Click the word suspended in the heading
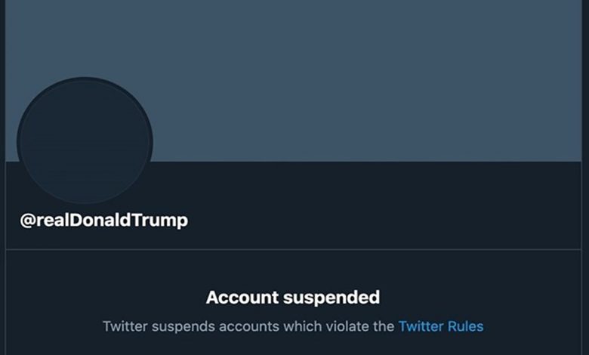This screenshot has height=355, width=589. coord(332,298)
